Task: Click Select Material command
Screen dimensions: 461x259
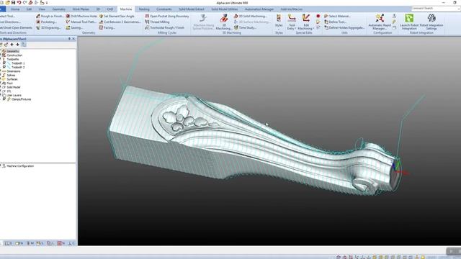Action: click(x=337, y=16)
